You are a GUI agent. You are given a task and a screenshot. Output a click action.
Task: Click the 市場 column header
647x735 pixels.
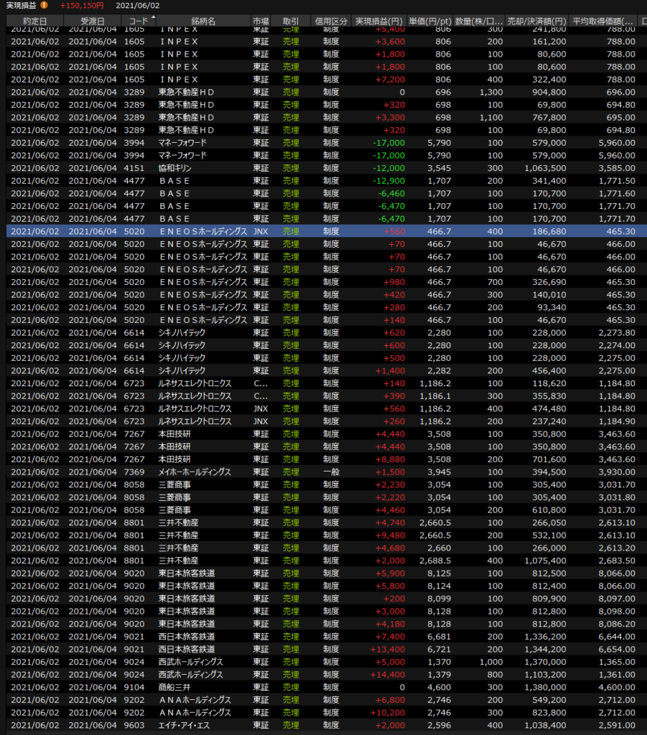(261, 21)
